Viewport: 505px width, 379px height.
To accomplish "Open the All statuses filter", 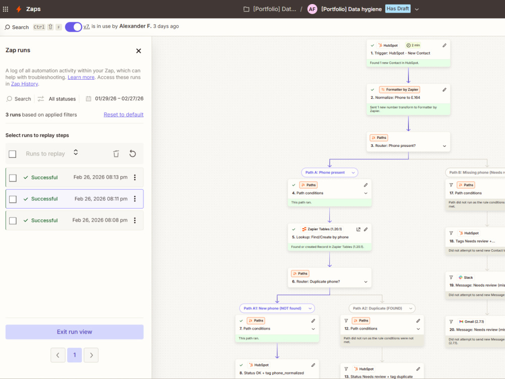I will click(57, 99).
